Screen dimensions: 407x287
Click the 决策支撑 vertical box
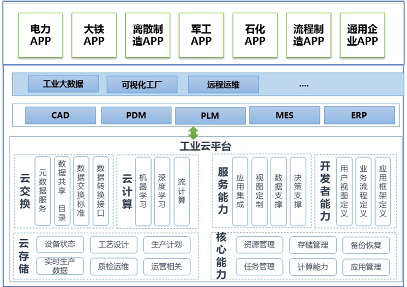298,191
